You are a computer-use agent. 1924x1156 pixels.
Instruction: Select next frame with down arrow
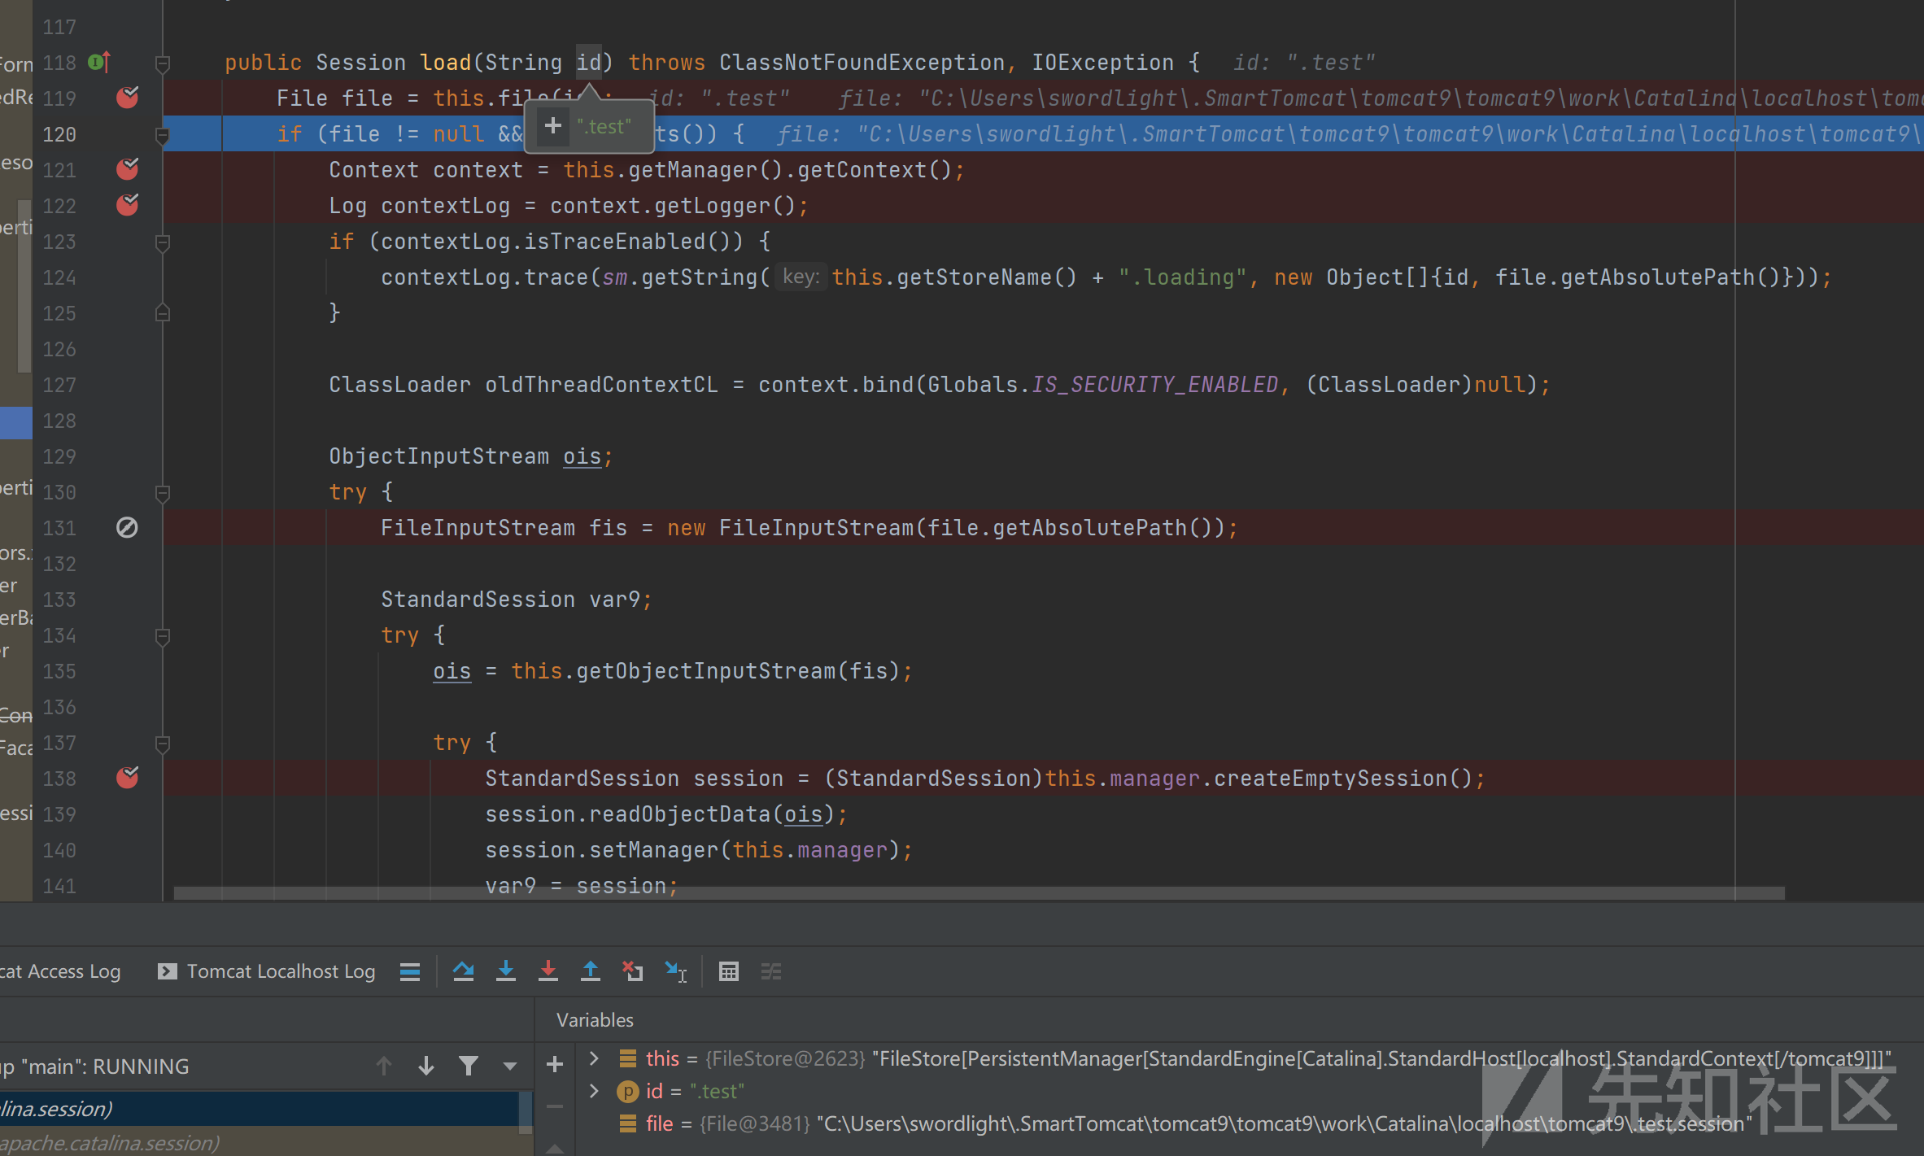pyautogui.click(x=425, y=1066)
